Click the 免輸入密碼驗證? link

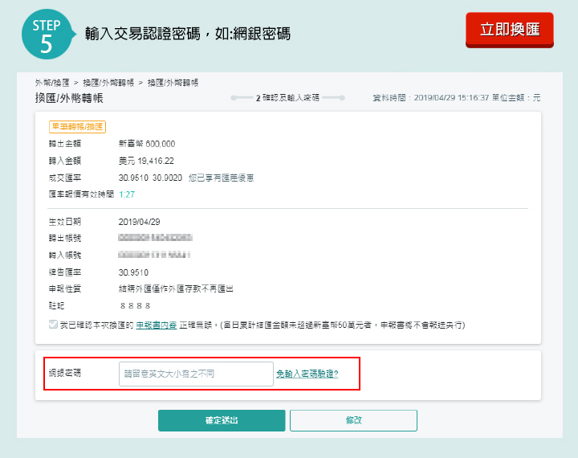(307, 374)
